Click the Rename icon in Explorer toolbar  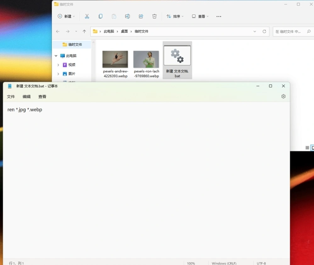click(x=127, y=16)
